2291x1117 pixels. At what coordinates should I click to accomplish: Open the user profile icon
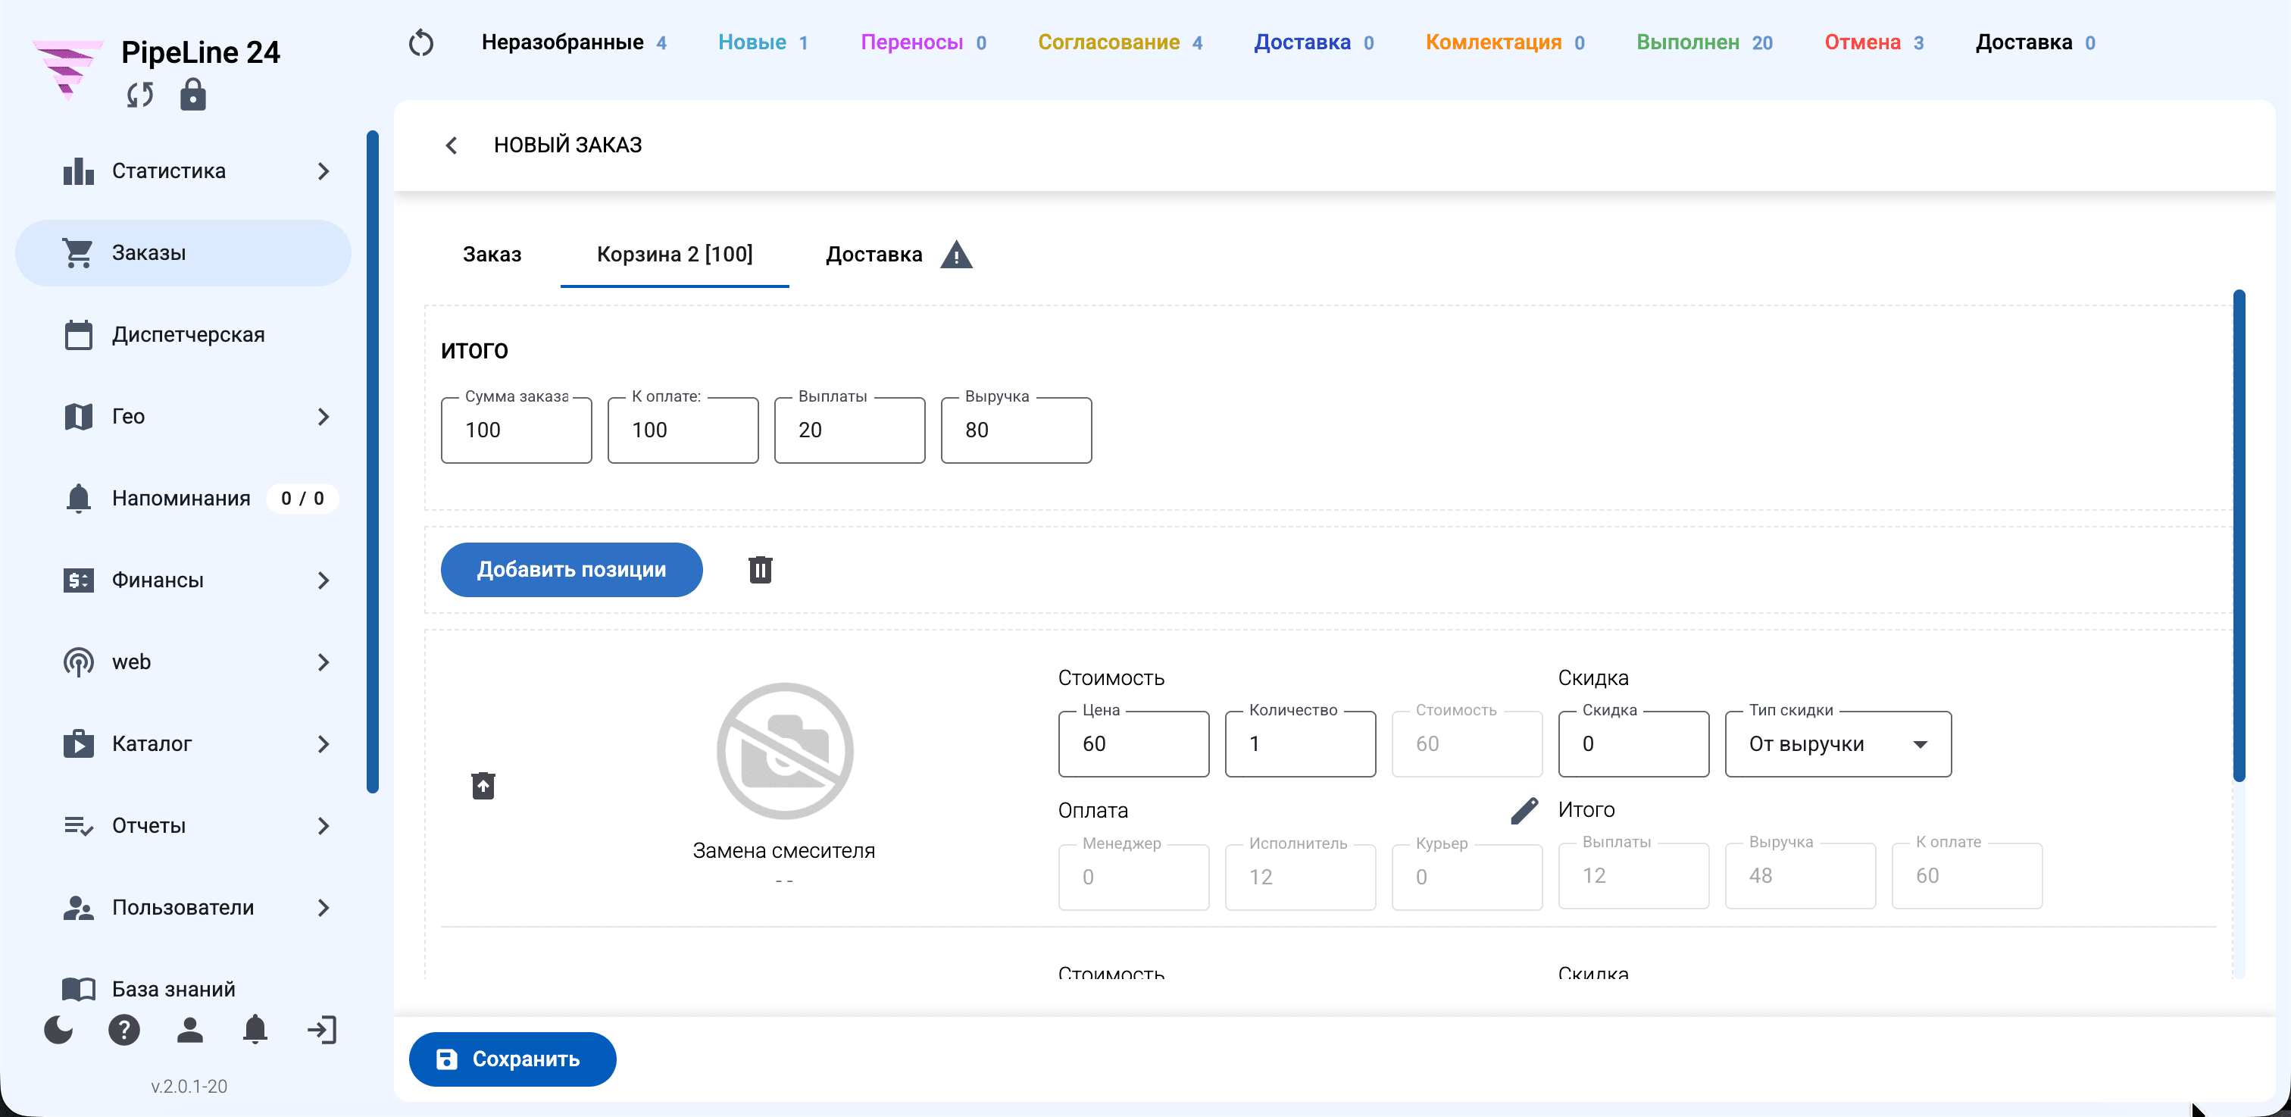189,1030
